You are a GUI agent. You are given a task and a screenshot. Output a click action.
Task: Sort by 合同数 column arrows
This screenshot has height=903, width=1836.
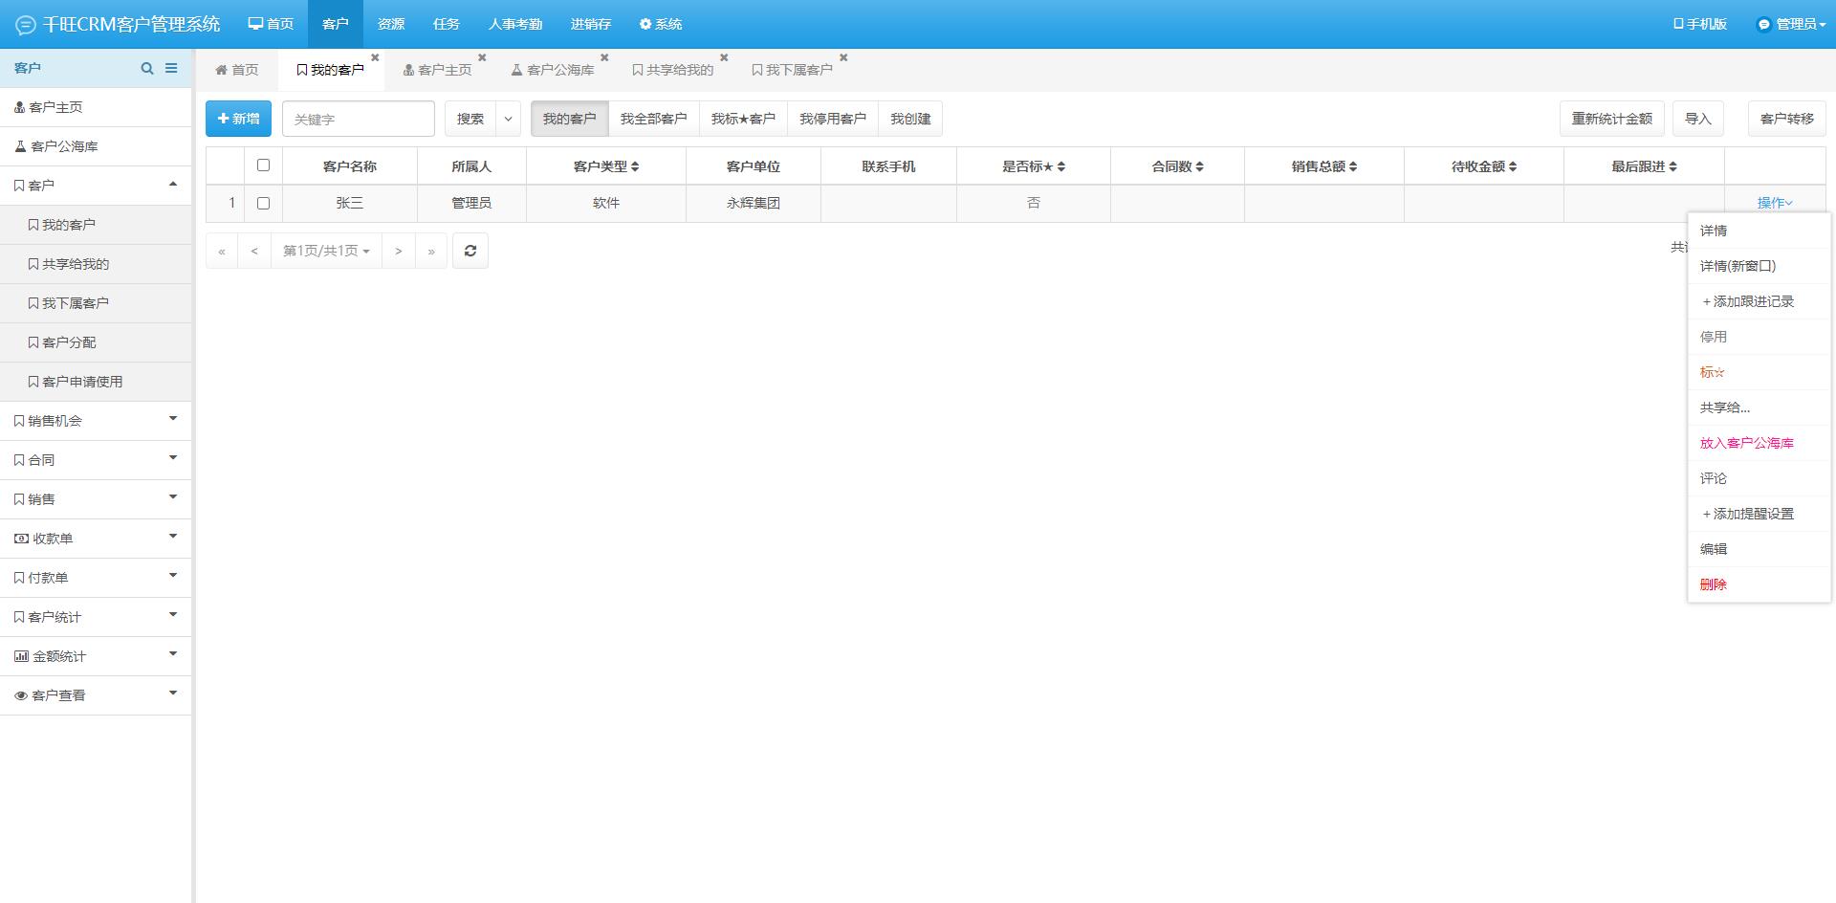click(x=1199, y=166)
